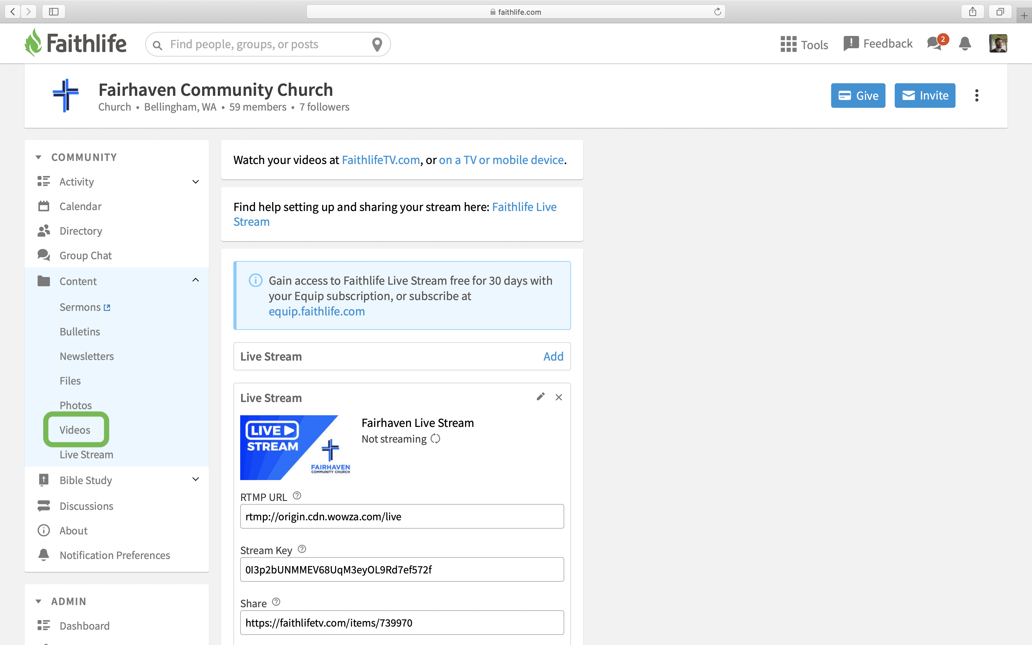The image size is (1032, 645).
Task: Open the equip.faithlife.com link
Action: tap(316, 311)
